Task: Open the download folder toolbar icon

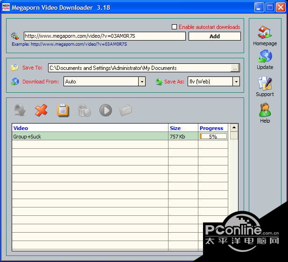Action: point(126,110)
